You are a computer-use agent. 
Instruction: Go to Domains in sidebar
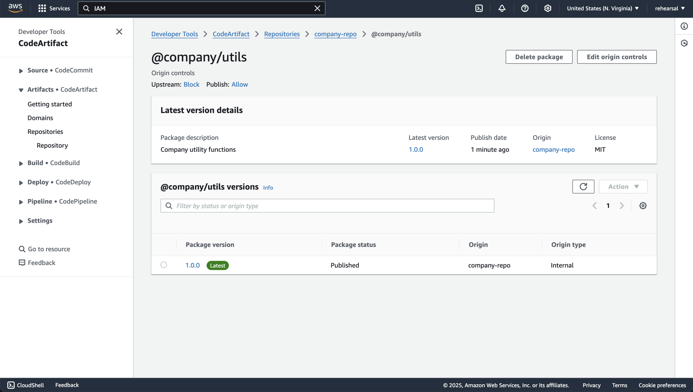tap(40, 118)
